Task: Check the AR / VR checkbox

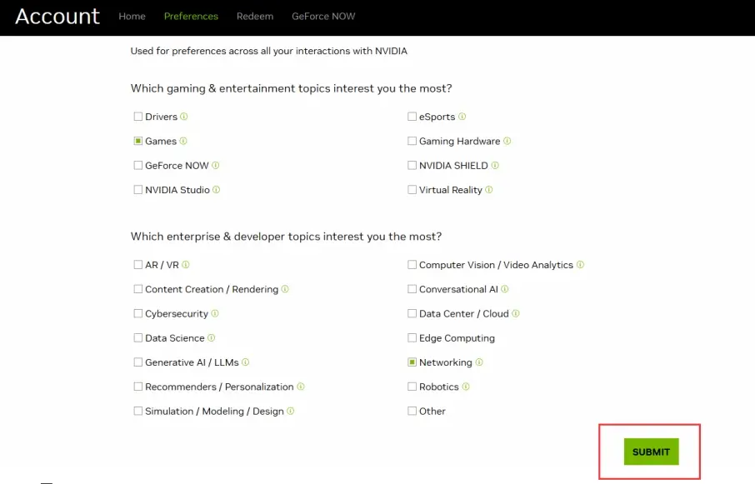Action: [138, 265]
